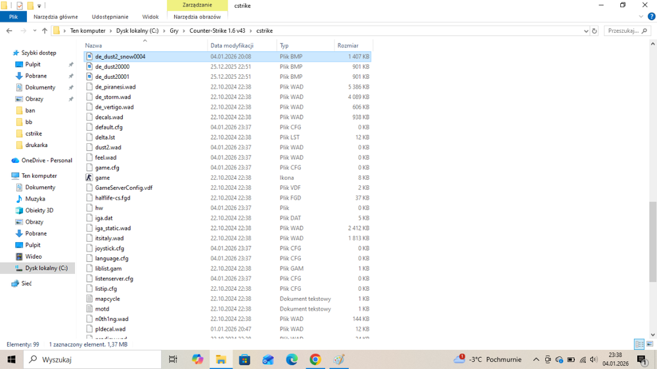Open Google Chrome from the taskbar

[x=315, y=359]
